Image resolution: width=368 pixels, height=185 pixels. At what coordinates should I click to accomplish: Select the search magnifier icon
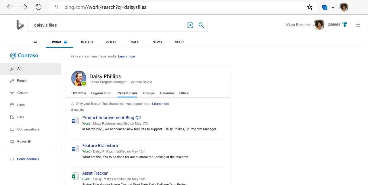201,25
